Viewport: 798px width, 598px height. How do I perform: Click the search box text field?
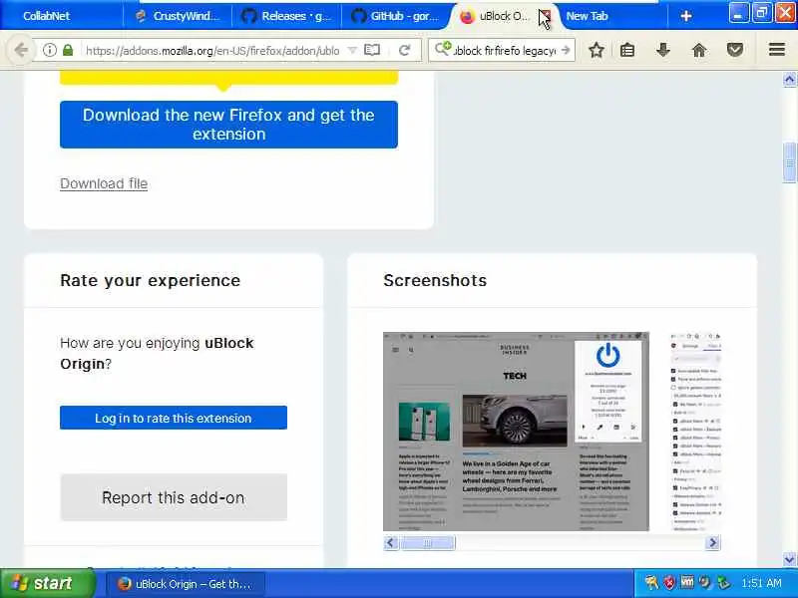[505, 51]
